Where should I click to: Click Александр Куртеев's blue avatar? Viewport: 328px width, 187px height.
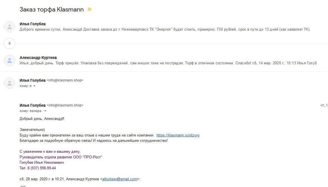10,60
